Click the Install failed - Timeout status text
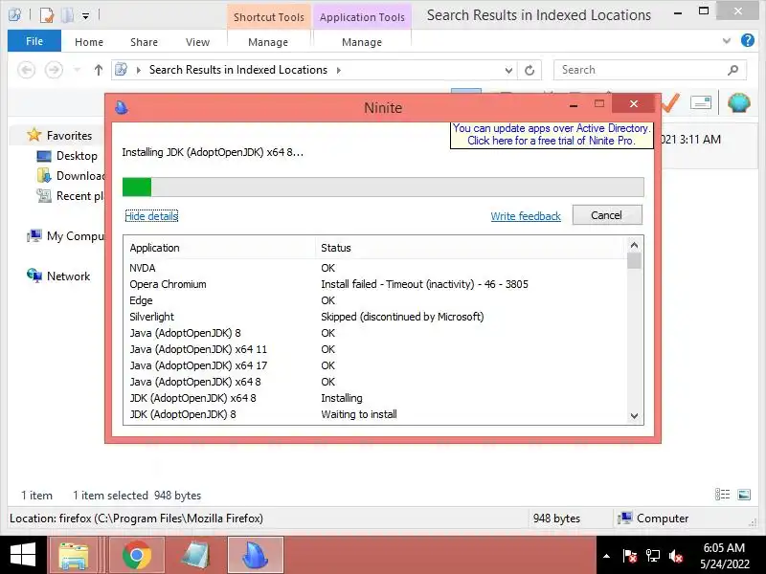Viewport: 766px width, 574px height. coord(424,284)
